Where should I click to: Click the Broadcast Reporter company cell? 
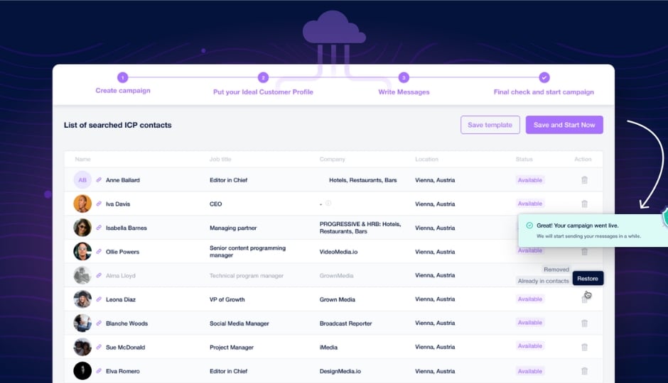345,323
